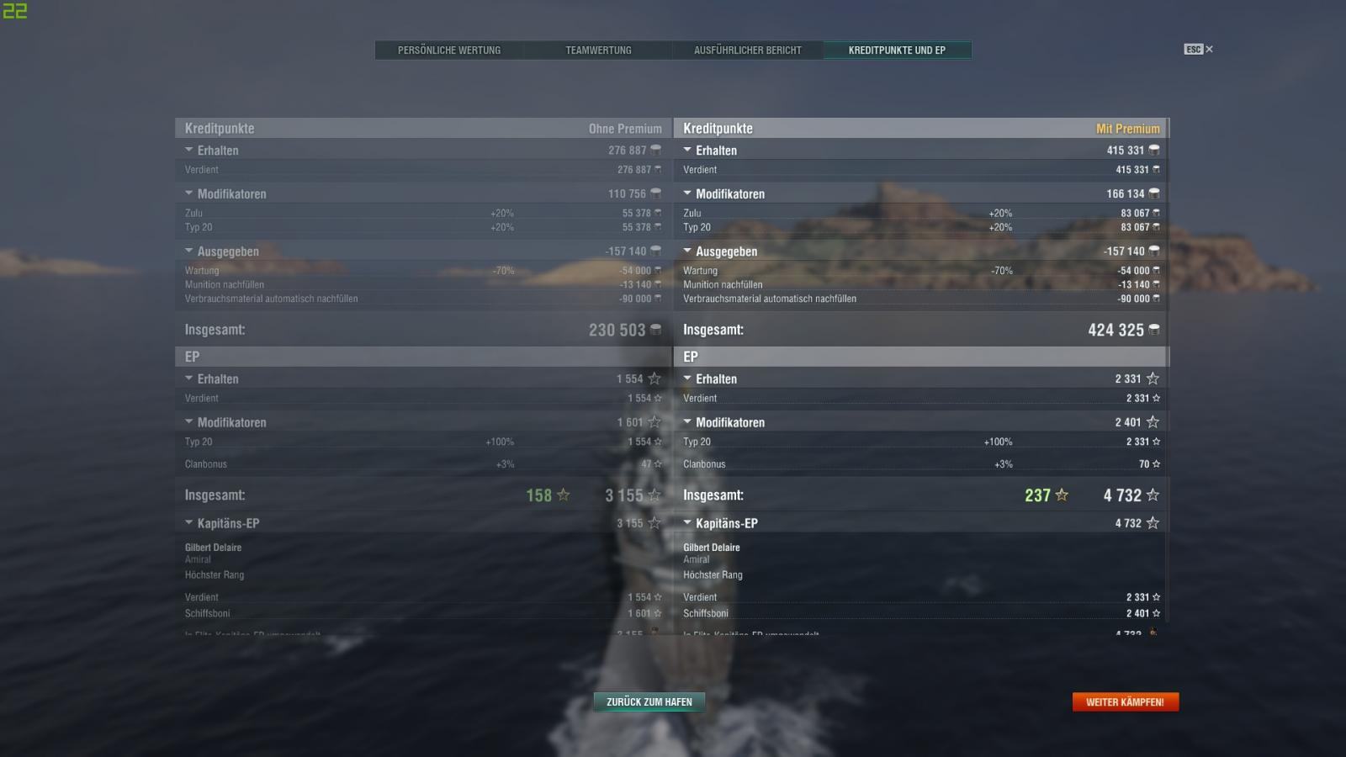Click the star icon next to green 158
This screenshot has width=1346, height=757.
tap(564, 495)
